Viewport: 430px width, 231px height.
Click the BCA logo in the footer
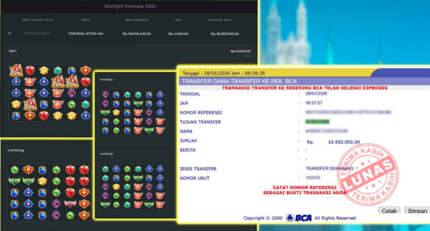coord(299,218)
